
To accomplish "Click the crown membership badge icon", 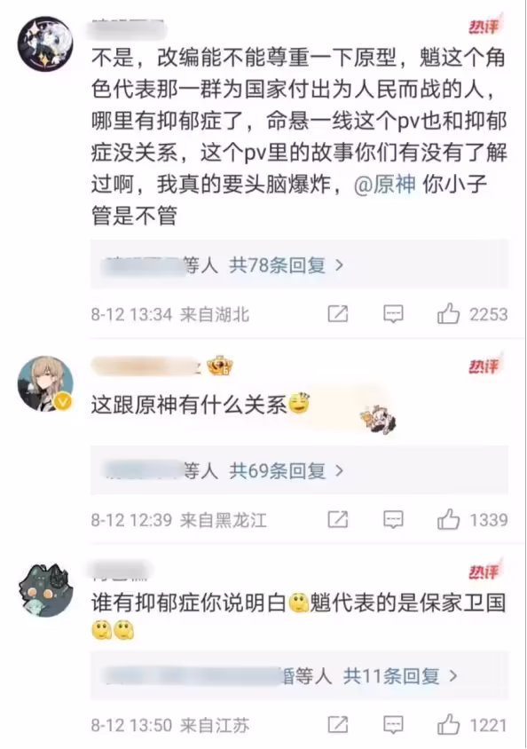I will point(220,366).
